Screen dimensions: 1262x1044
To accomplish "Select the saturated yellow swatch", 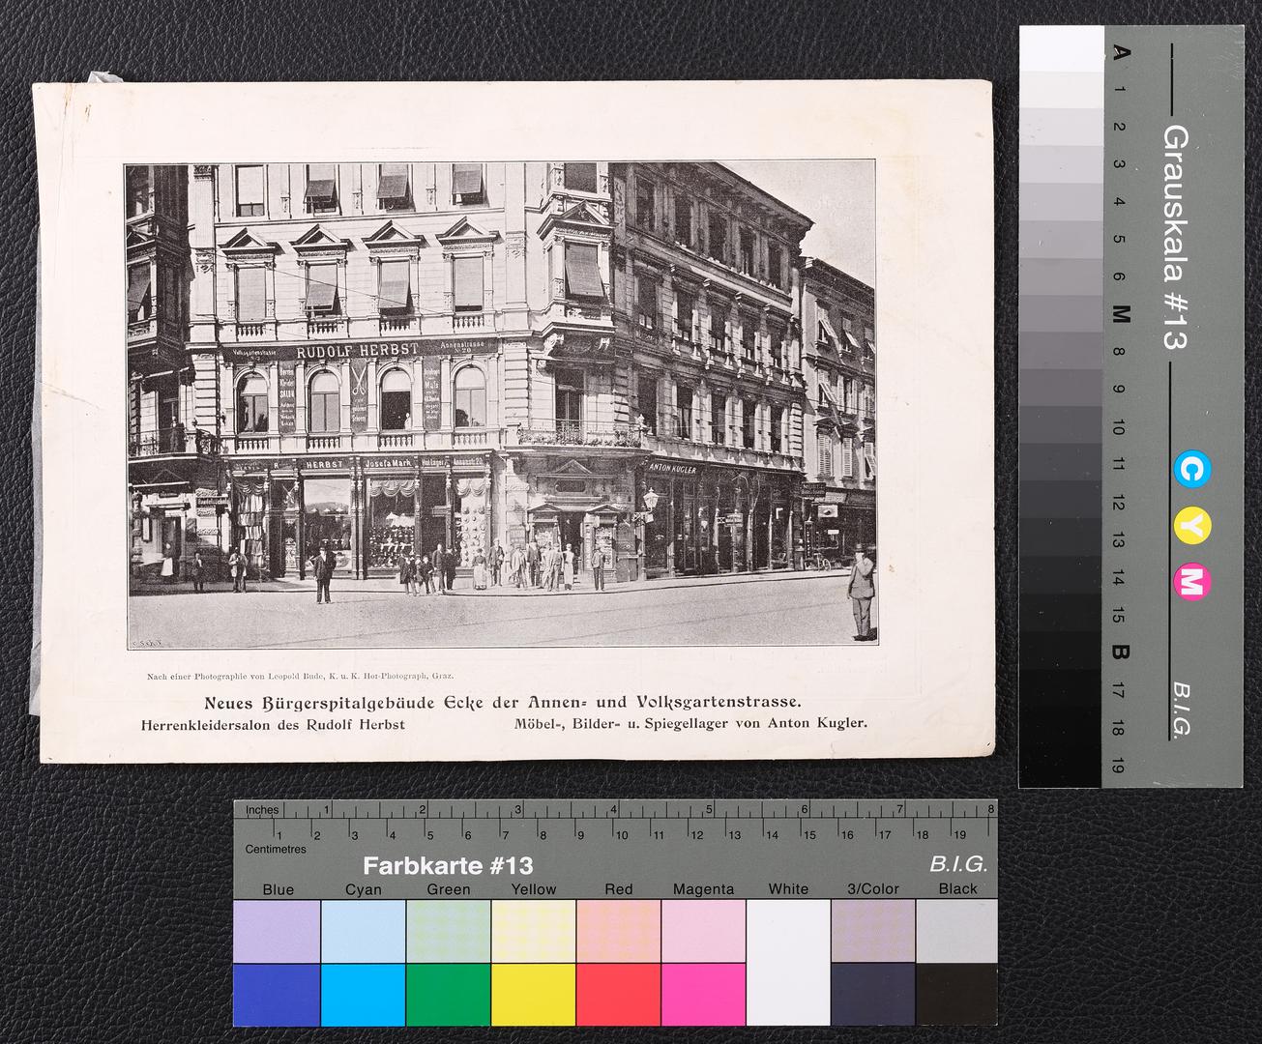I will (x=533, y=994).
